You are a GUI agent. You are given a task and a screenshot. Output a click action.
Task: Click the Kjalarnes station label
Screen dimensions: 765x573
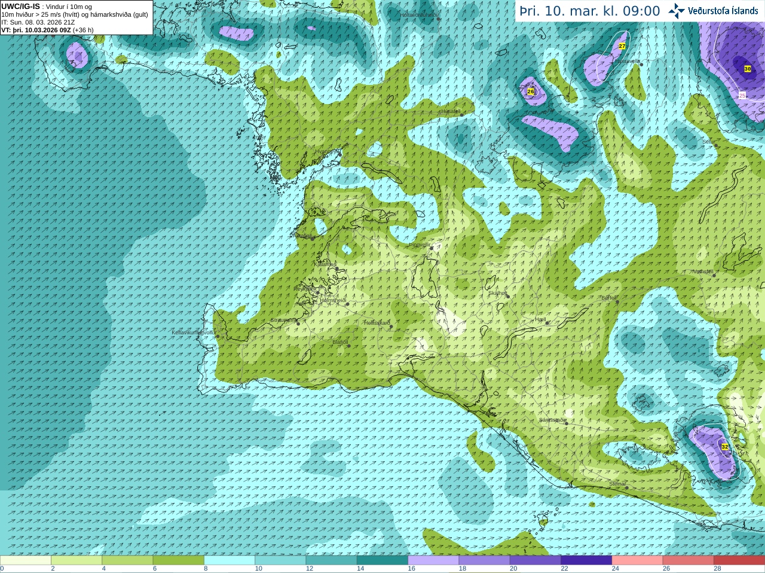[x=325, y=264]
